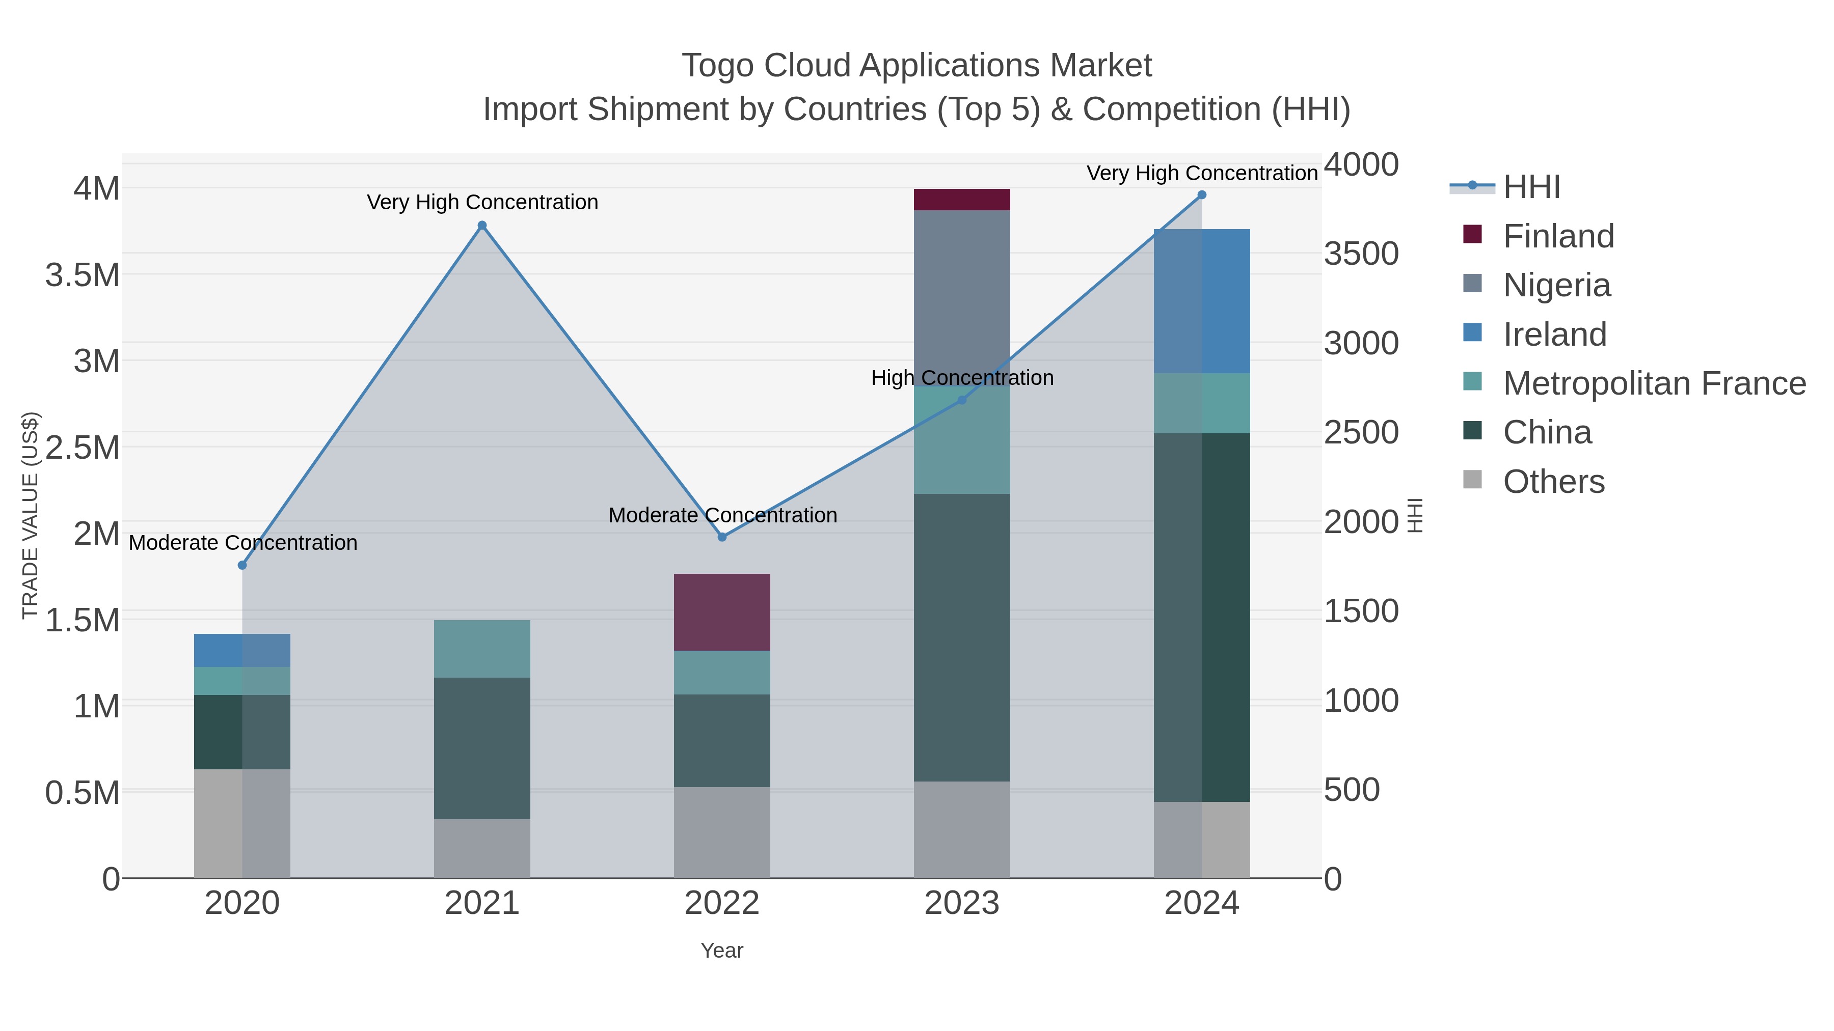Click the 'Year' x-axis title
Screen dimensions: 1834x1031
coord(722,951)
